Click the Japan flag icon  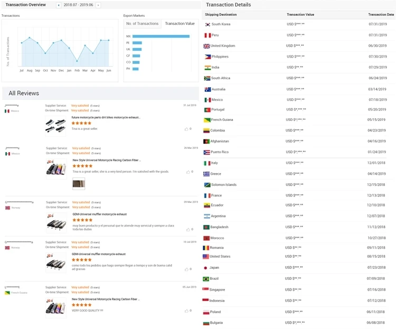(x=206, y=268)
